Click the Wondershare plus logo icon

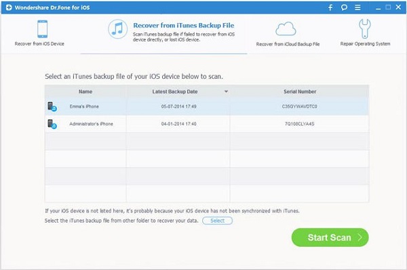(9, 7)
